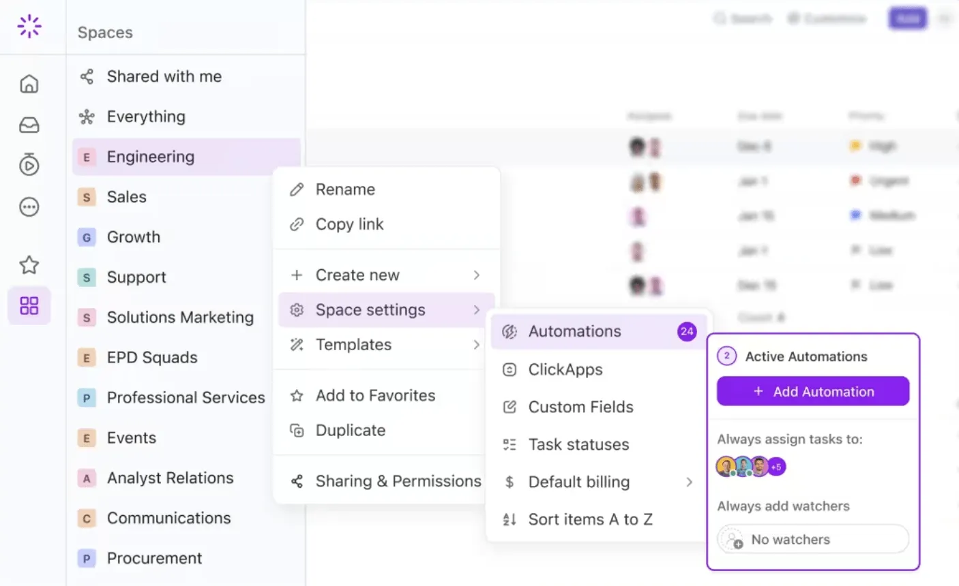
Task: Click the Add to Favorites star icon
Action: pyautogui.click(x=297, y=395)
